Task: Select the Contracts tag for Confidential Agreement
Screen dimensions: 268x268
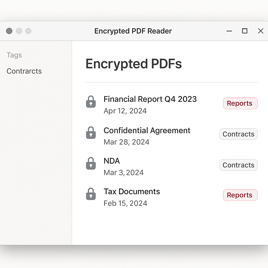Action: [x=238, y=134]
